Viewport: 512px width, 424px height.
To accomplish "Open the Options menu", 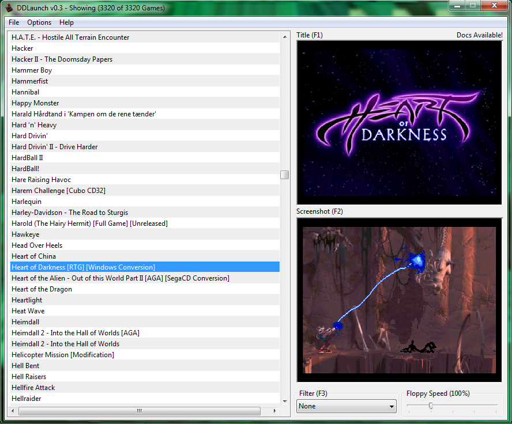I will [x=39, y=22].
